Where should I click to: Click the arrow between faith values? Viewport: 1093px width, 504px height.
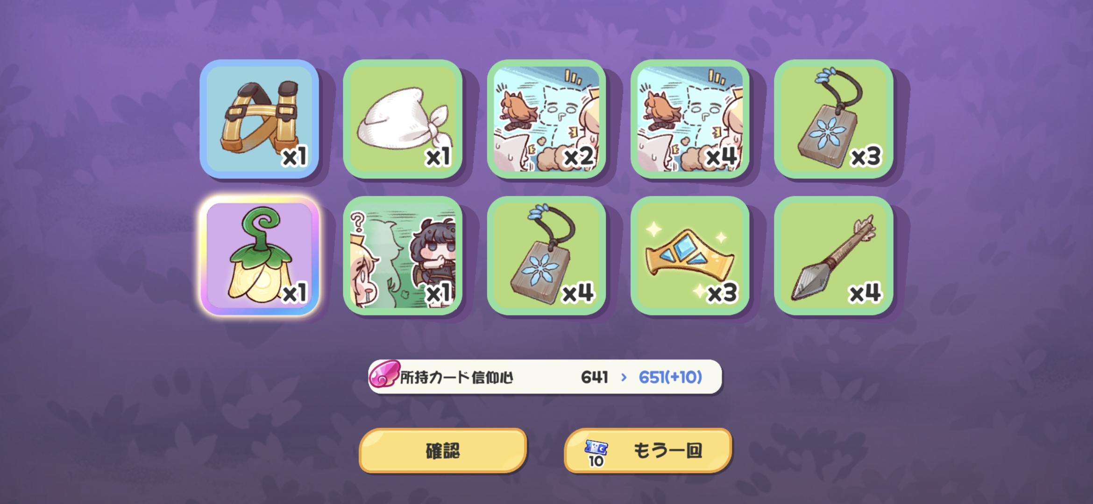point(624,377)
